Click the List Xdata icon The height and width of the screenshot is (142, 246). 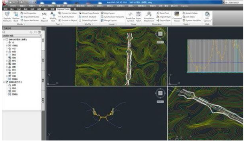pos(184,17)
